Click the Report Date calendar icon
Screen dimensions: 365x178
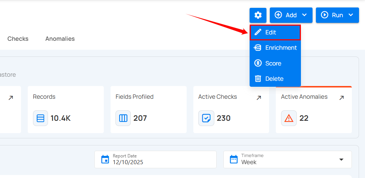pyautogui.click(x=105, y=160)
